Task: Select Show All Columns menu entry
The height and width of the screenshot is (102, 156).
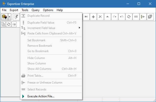Action: (51, 69)
